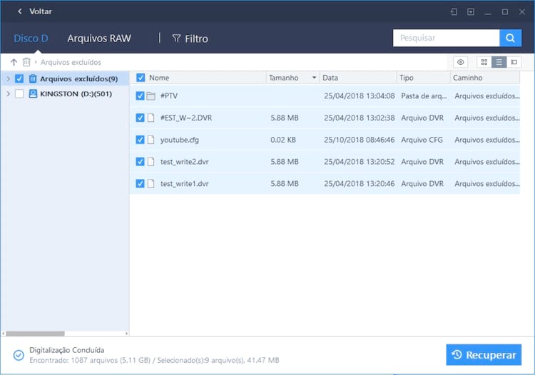The height and width of the screenshot is (375, 535).
Task: Expand the KINGSTON (D:) tree node
Action: [8, 94]
